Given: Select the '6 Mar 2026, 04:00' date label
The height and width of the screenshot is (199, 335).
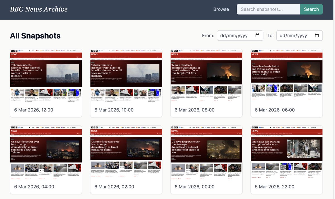Looking at the screenshot, I should (x=34, y=187).
